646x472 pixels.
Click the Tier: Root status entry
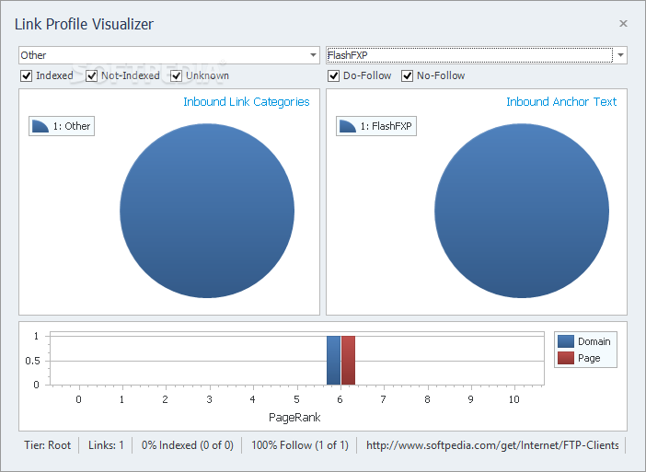47,445
